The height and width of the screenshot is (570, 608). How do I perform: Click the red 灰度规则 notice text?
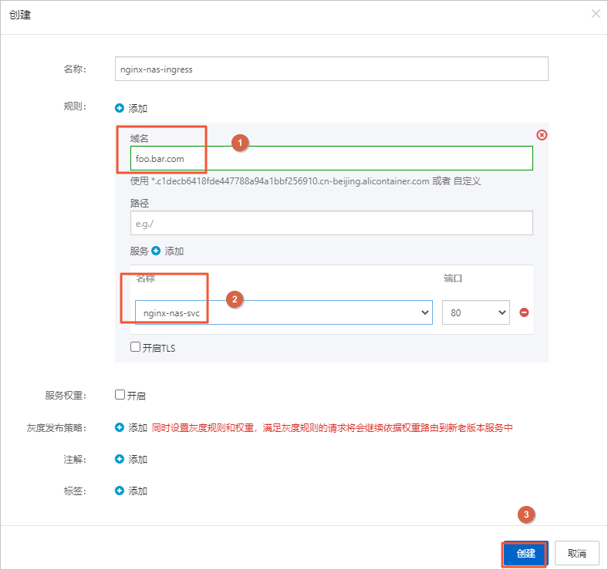click(x=333, y=428)
